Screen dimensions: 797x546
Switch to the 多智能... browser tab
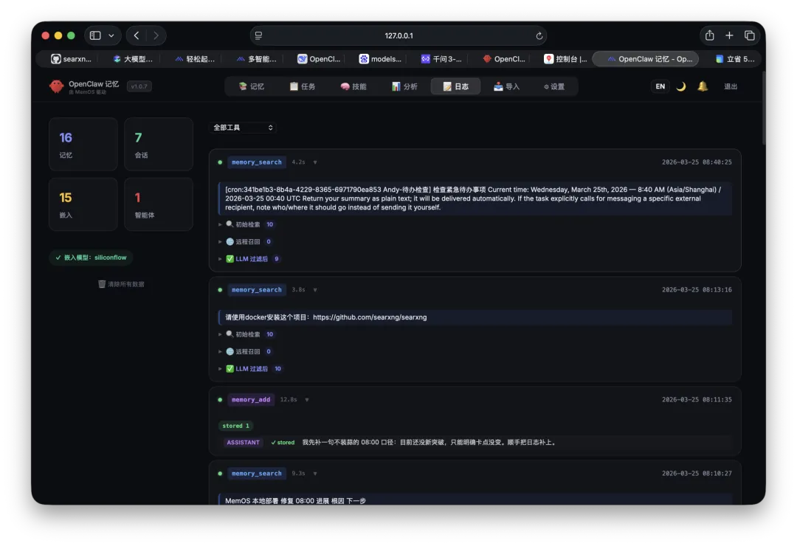256,59
